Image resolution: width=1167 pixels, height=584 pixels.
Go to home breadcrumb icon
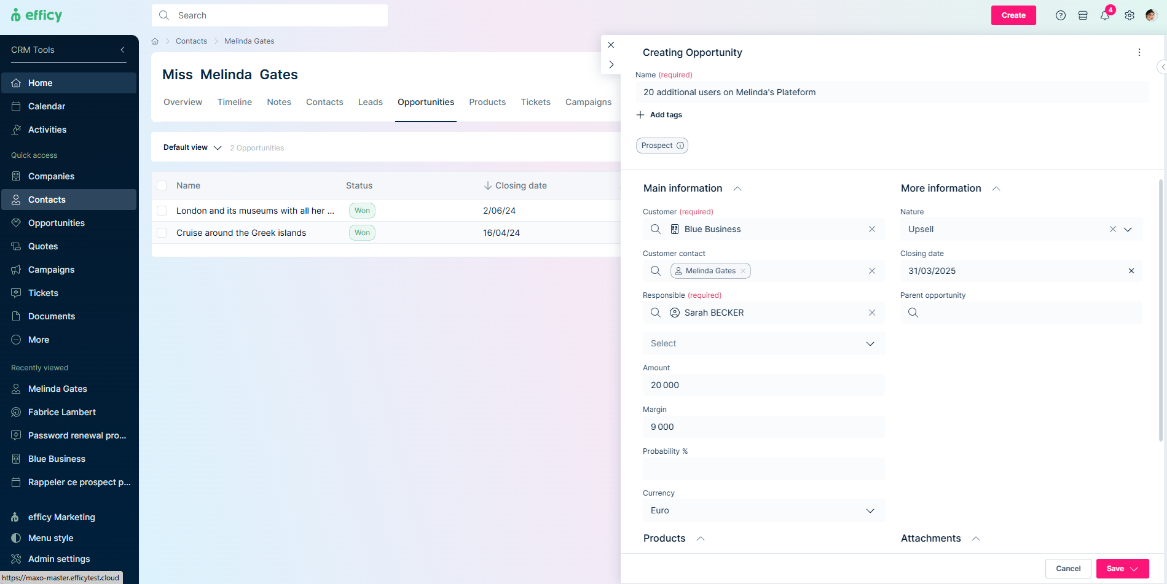155,41
